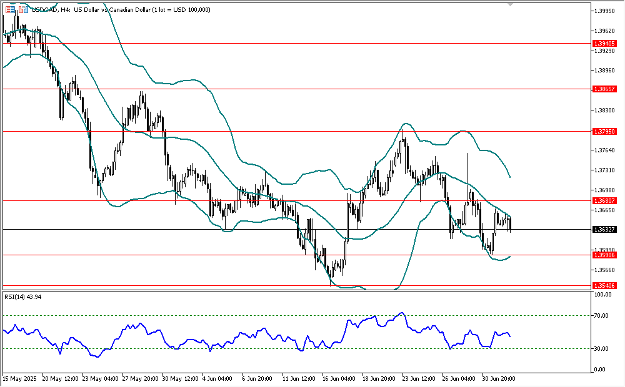Select the red 1.38657 price level tag

[604, 89]
